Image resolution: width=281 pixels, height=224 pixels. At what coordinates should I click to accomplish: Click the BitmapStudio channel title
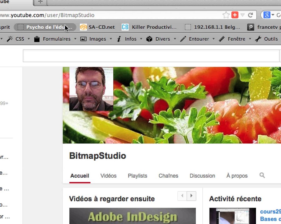tap(98, 156)
